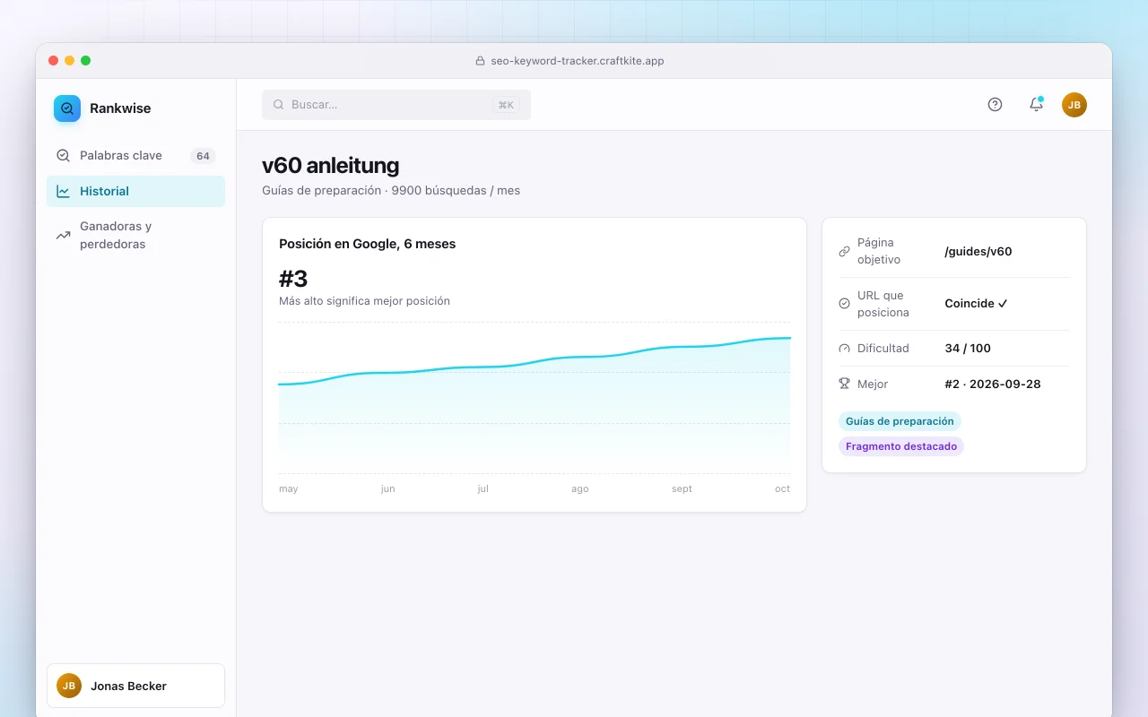Viewport: 1148px width, 717px height.
Task: Click the #2 · 2026-09-28 best value
Action: pos(993,384)
